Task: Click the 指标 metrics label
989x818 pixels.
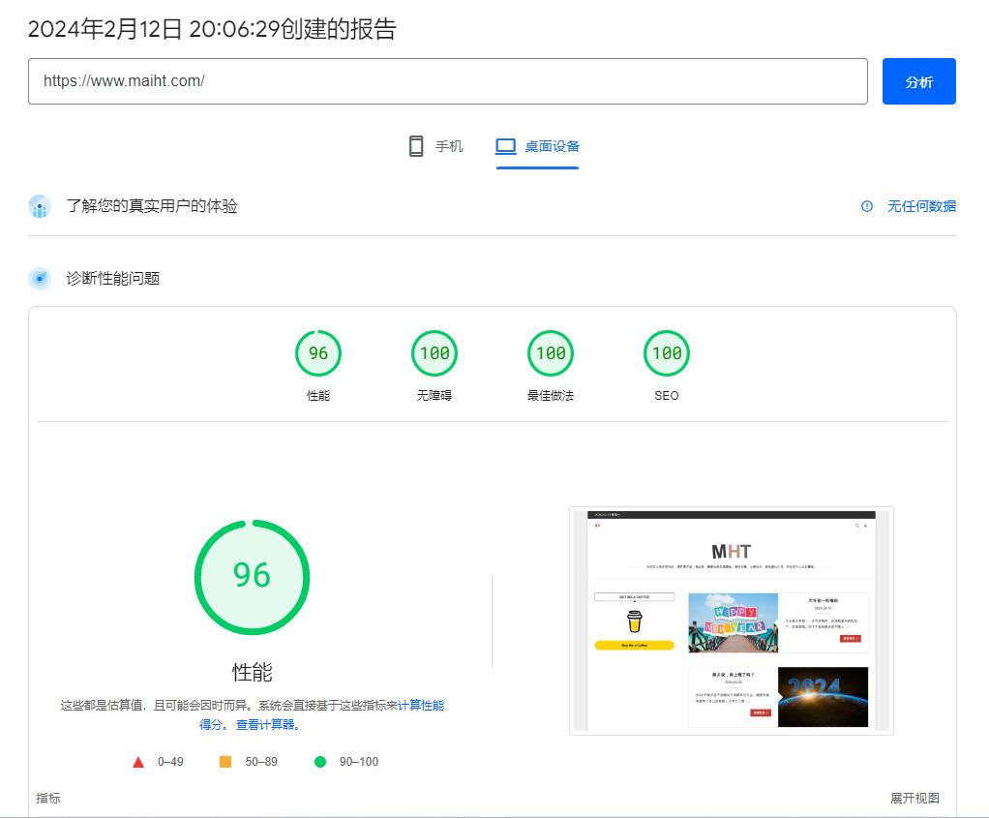Action: coord(48,798)
